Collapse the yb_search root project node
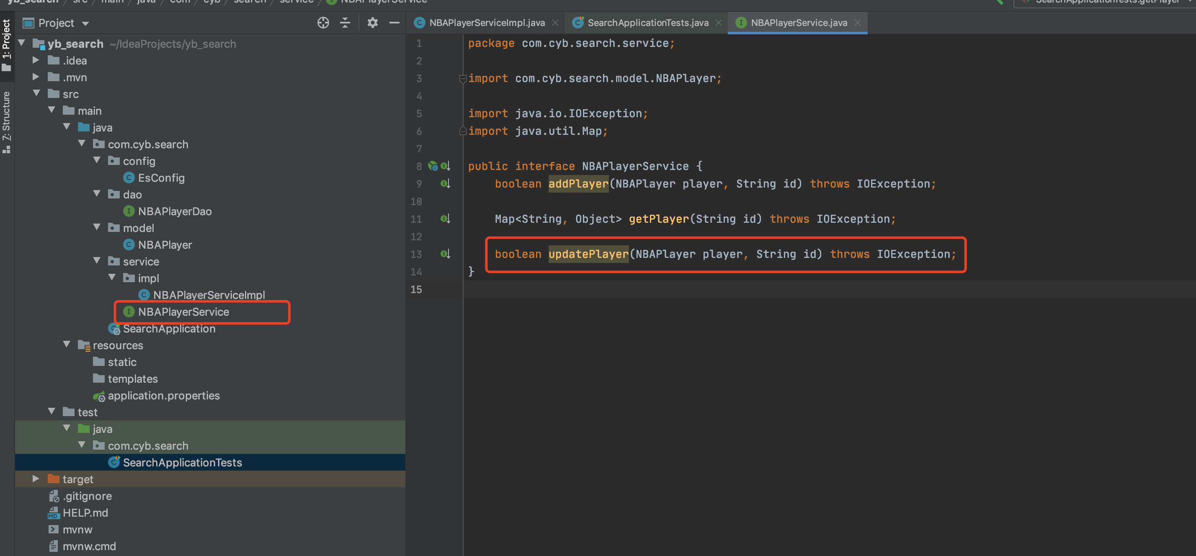The height and width of the screenshot is (556, 1196). click(21, 43)
